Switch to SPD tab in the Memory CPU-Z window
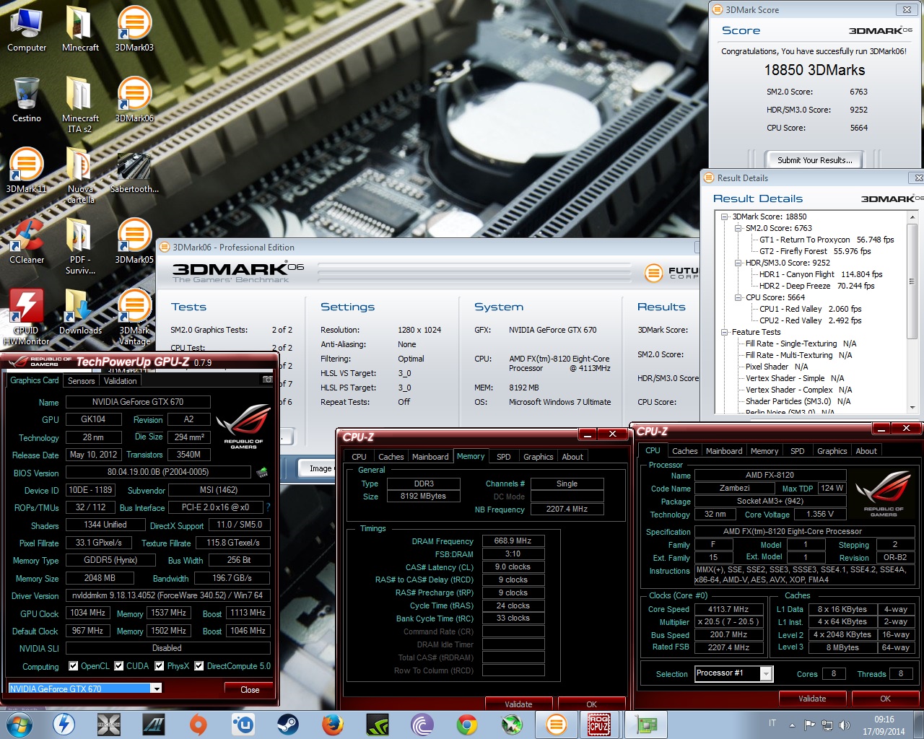Screen dimensions: 924x739 click(504, 457)
